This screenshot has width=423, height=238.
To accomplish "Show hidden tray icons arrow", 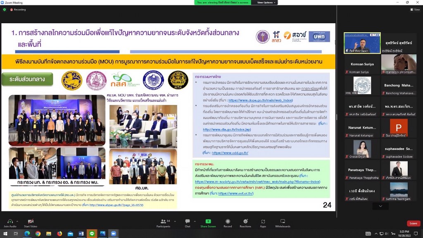I will coord(376,234).
